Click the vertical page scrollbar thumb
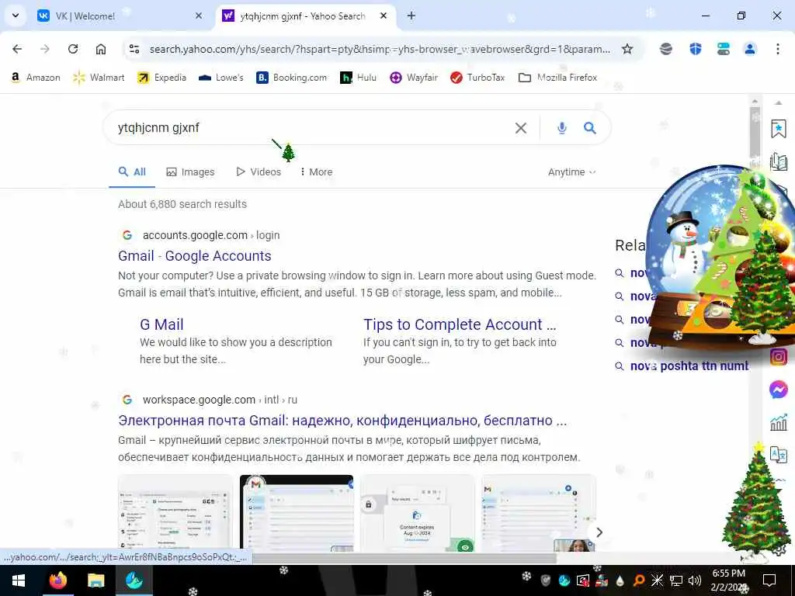Image resolution: width=795 pixels, height=596 pixels. 755,132
